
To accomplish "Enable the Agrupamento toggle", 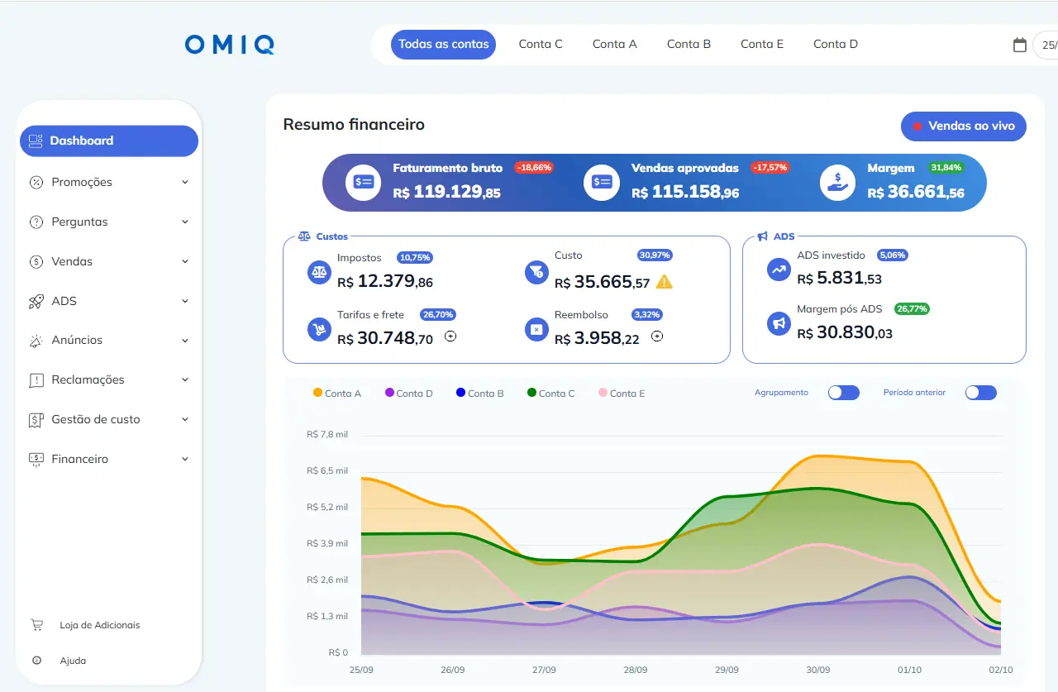I will 844,393.
